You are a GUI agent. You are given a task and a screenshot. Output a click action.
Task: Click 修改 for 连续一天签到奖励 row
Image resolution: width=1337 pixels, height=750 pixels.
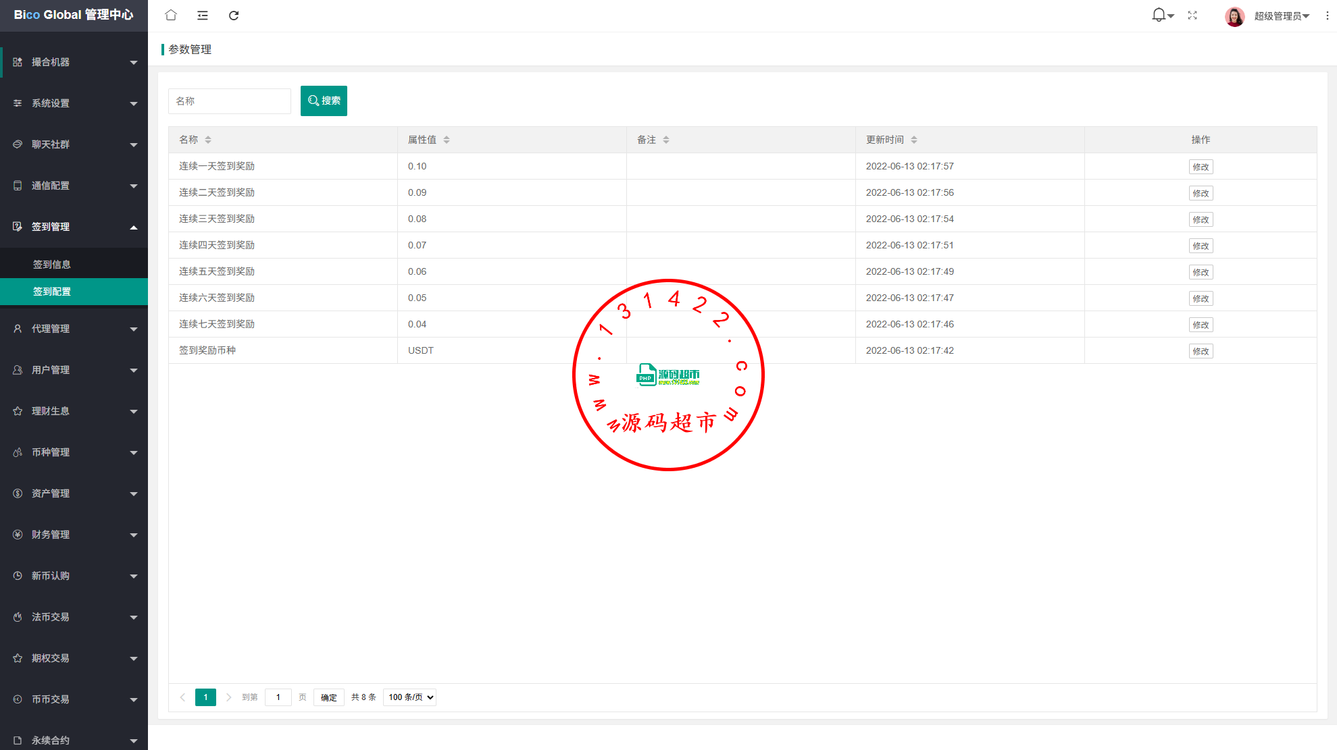pos(1201,167)
